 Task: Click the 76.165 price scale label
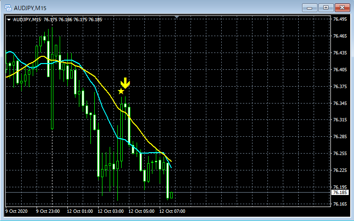point(340,204)
